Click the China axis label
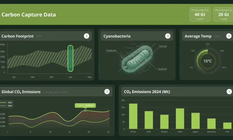 133,132
